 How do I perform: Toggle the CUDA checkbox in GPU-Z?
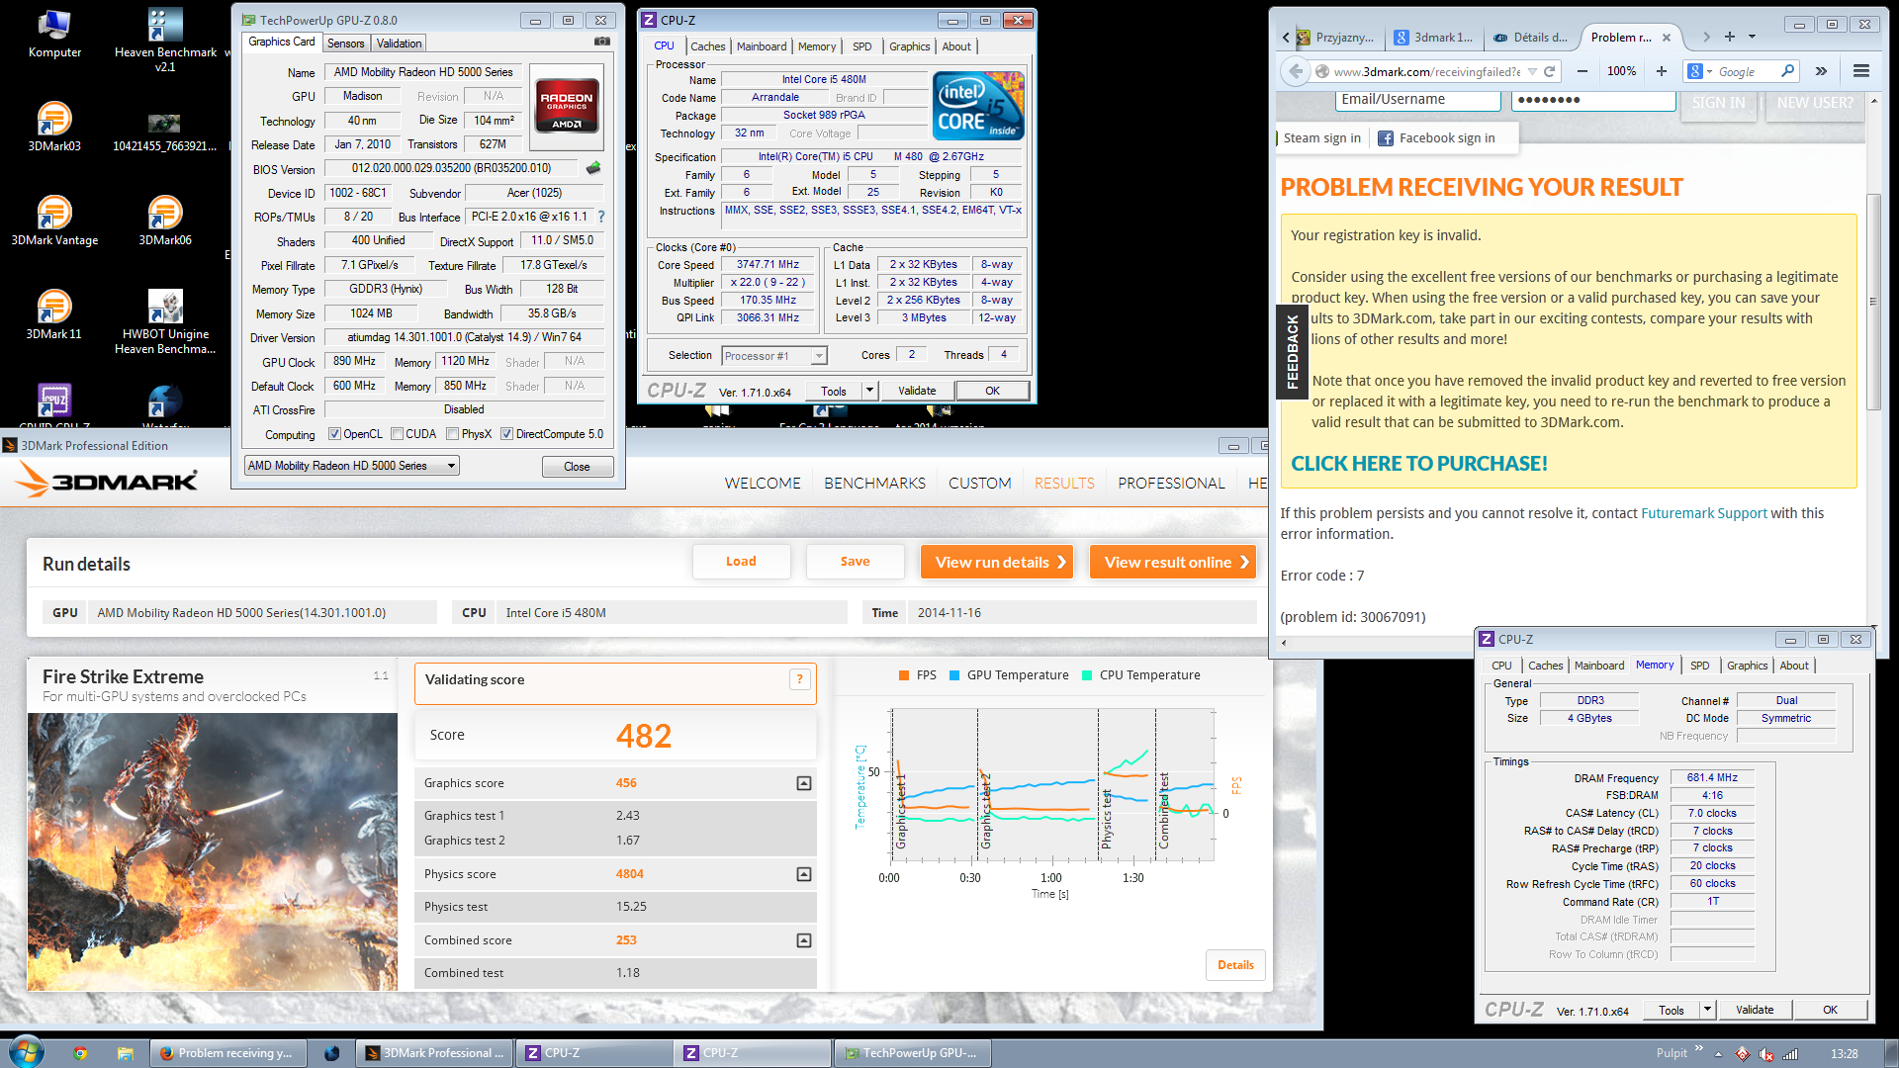tap(397, 434)
